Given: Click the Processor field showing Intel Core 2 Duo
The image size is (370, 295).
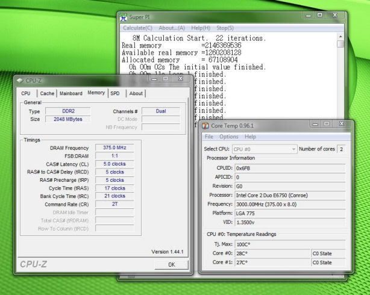Looking at the screenshot, I should coord(290,196).
